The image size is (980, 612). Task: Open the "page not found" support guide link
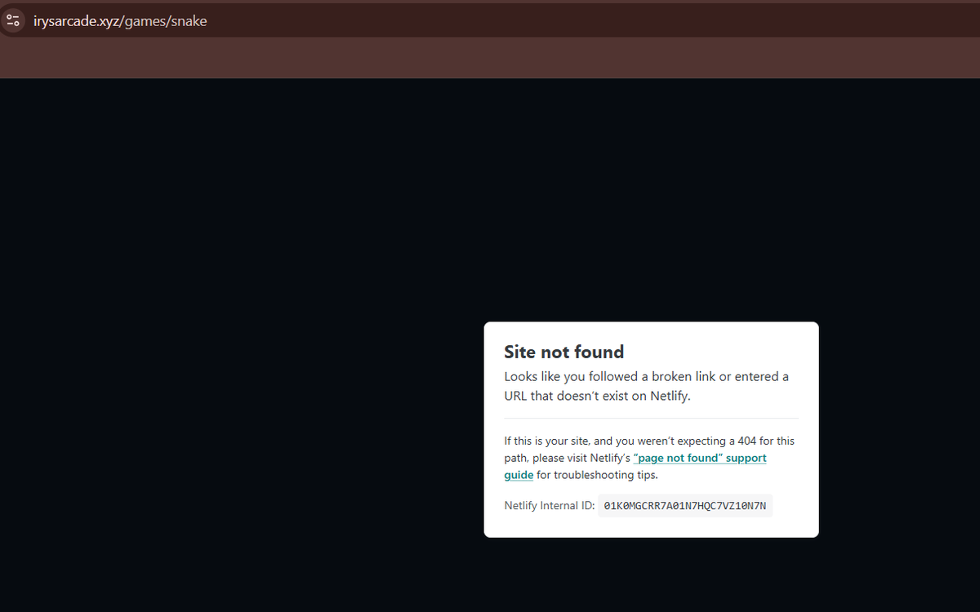click(635, 466)
